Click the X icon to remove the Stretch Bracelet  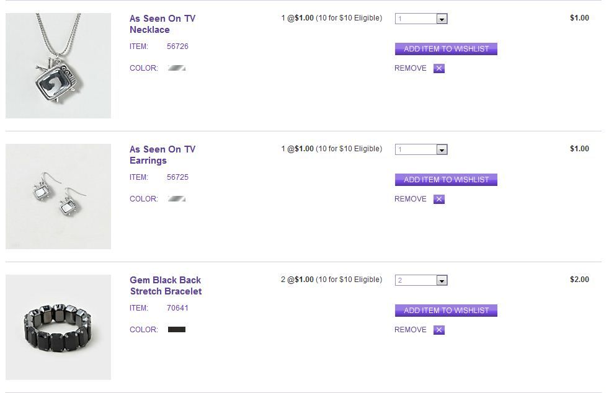439,330
